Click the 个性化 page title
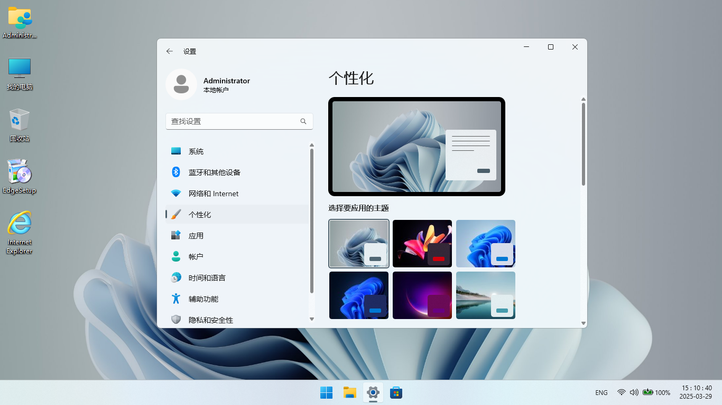The height and width of the screenshot is (405, 722). [351, 79]
